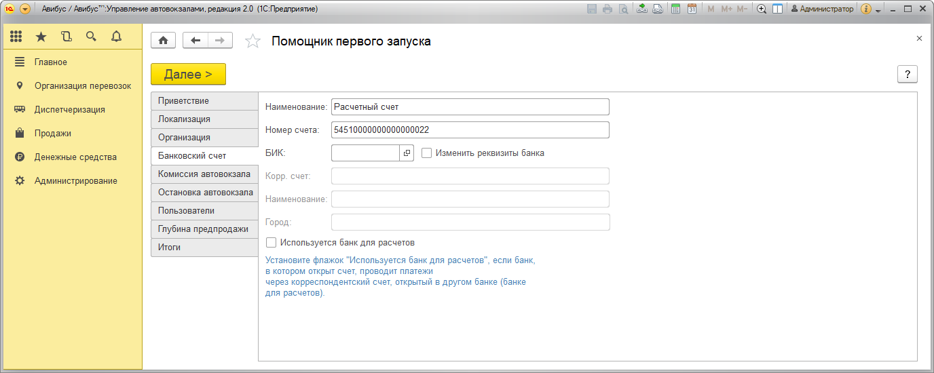Open the 1C main menu dropdown arrow
Screen dimensions: 934x373
tap(25, 9)
